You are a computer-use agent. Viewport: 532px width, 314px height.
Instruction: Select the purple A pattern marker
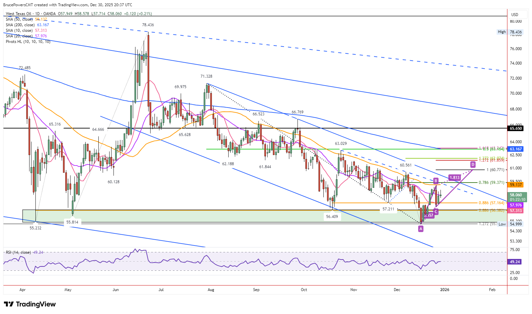421,229
